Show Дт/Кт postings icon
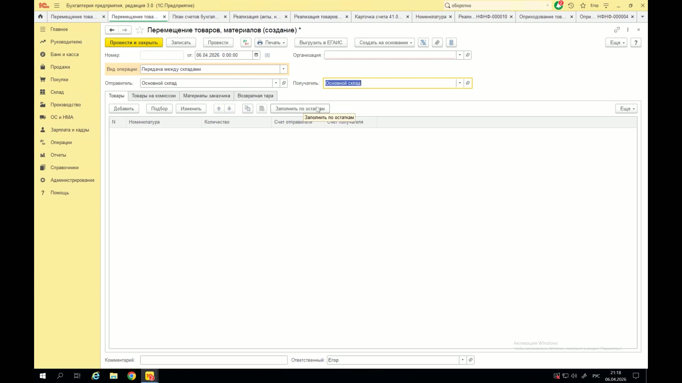The image size is (682, 383). (x=246, y=43)
